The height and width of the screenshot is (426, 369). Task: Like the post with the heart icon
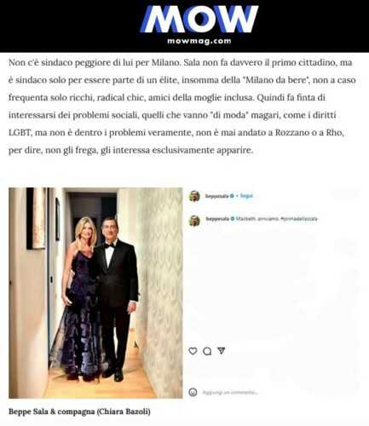click(x=193, y=351)
